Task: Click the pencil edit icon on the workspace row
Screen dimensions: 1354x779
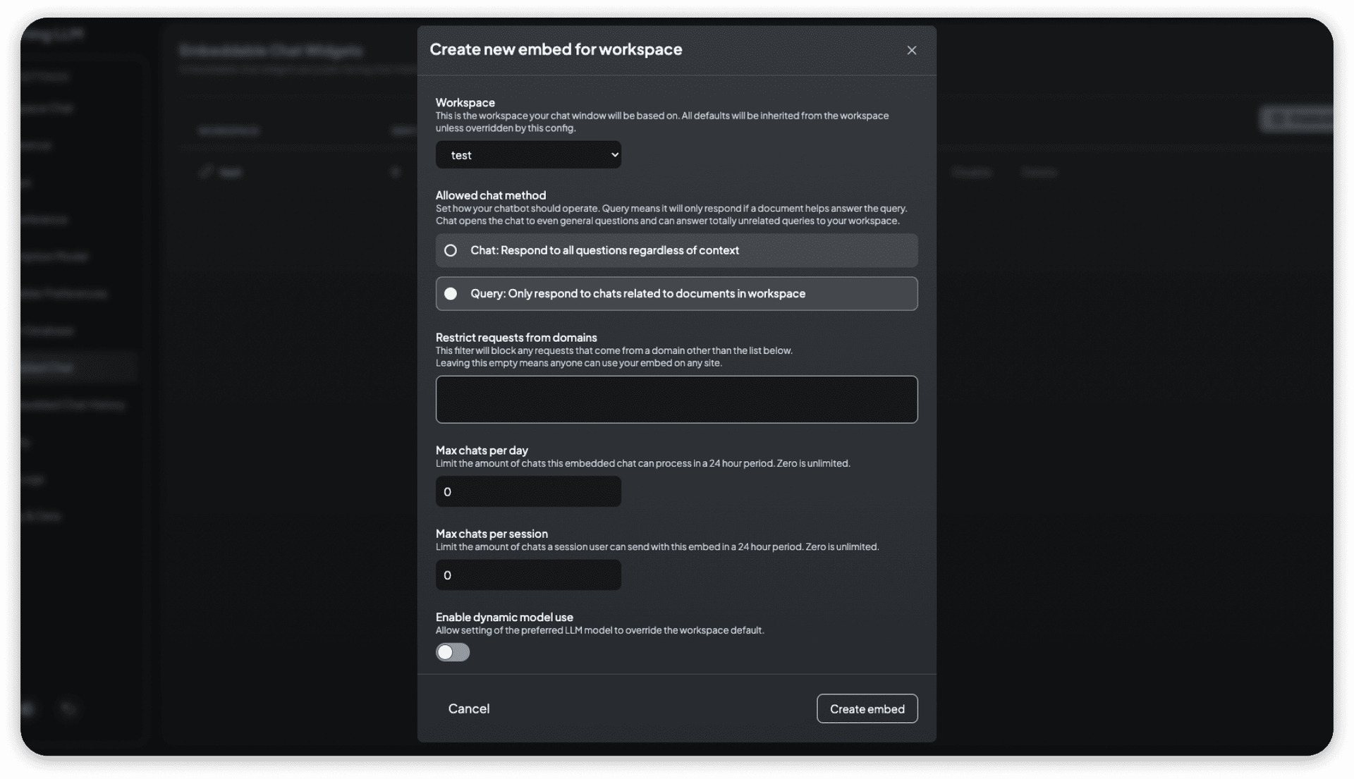Action: pos(205,171)
